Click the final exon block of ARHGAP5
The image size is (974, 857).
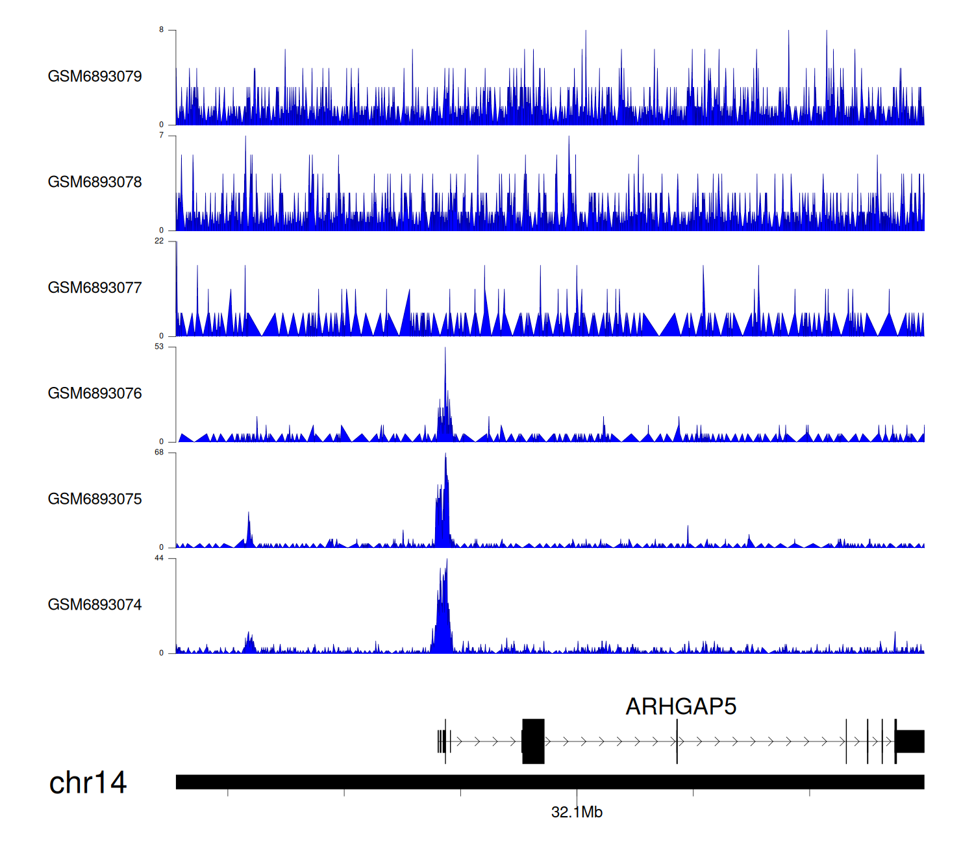coord(910,741)
